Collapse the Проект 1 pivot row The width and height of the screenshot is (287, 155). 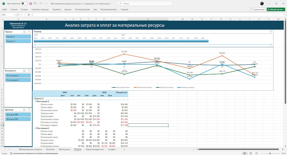[x=34, y=98]
